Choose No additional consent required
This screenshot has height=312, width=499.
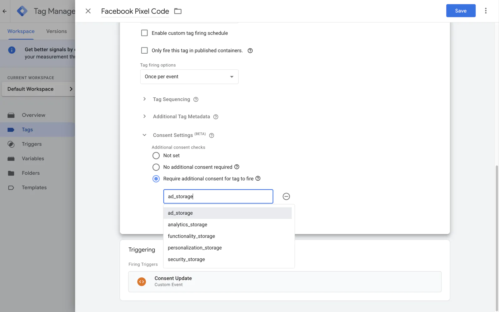coord(156,167)
